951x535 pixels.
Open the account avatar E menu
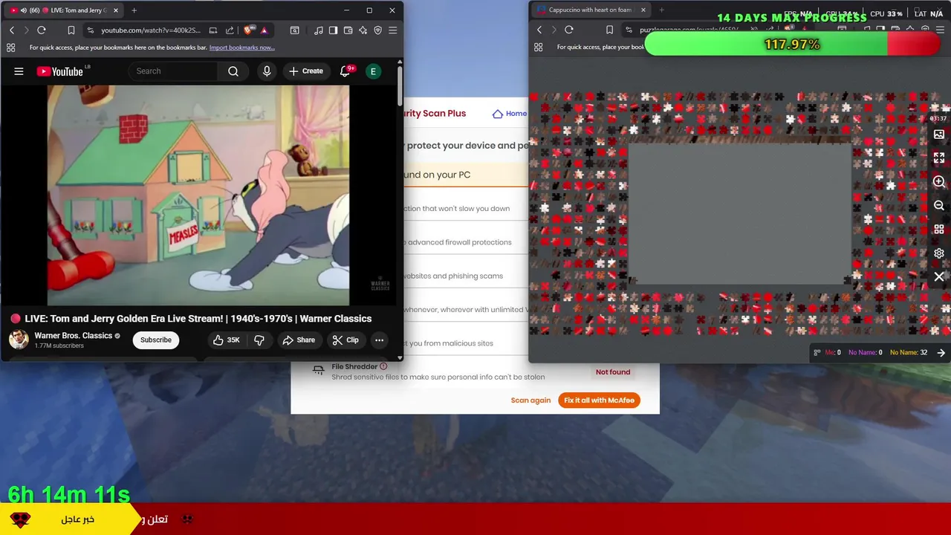tap(374, 71)
